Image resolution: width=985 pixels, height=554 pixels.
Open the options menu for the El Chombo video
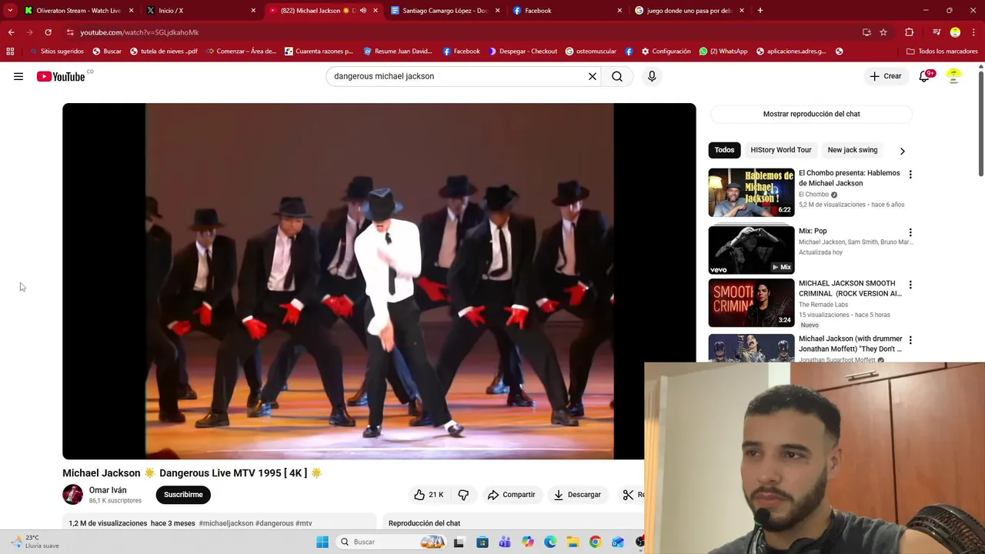pos(910,175)
